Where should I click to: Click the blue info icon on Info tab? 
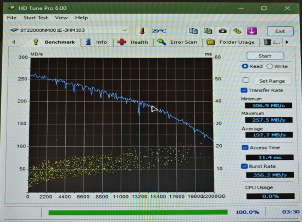88,42
